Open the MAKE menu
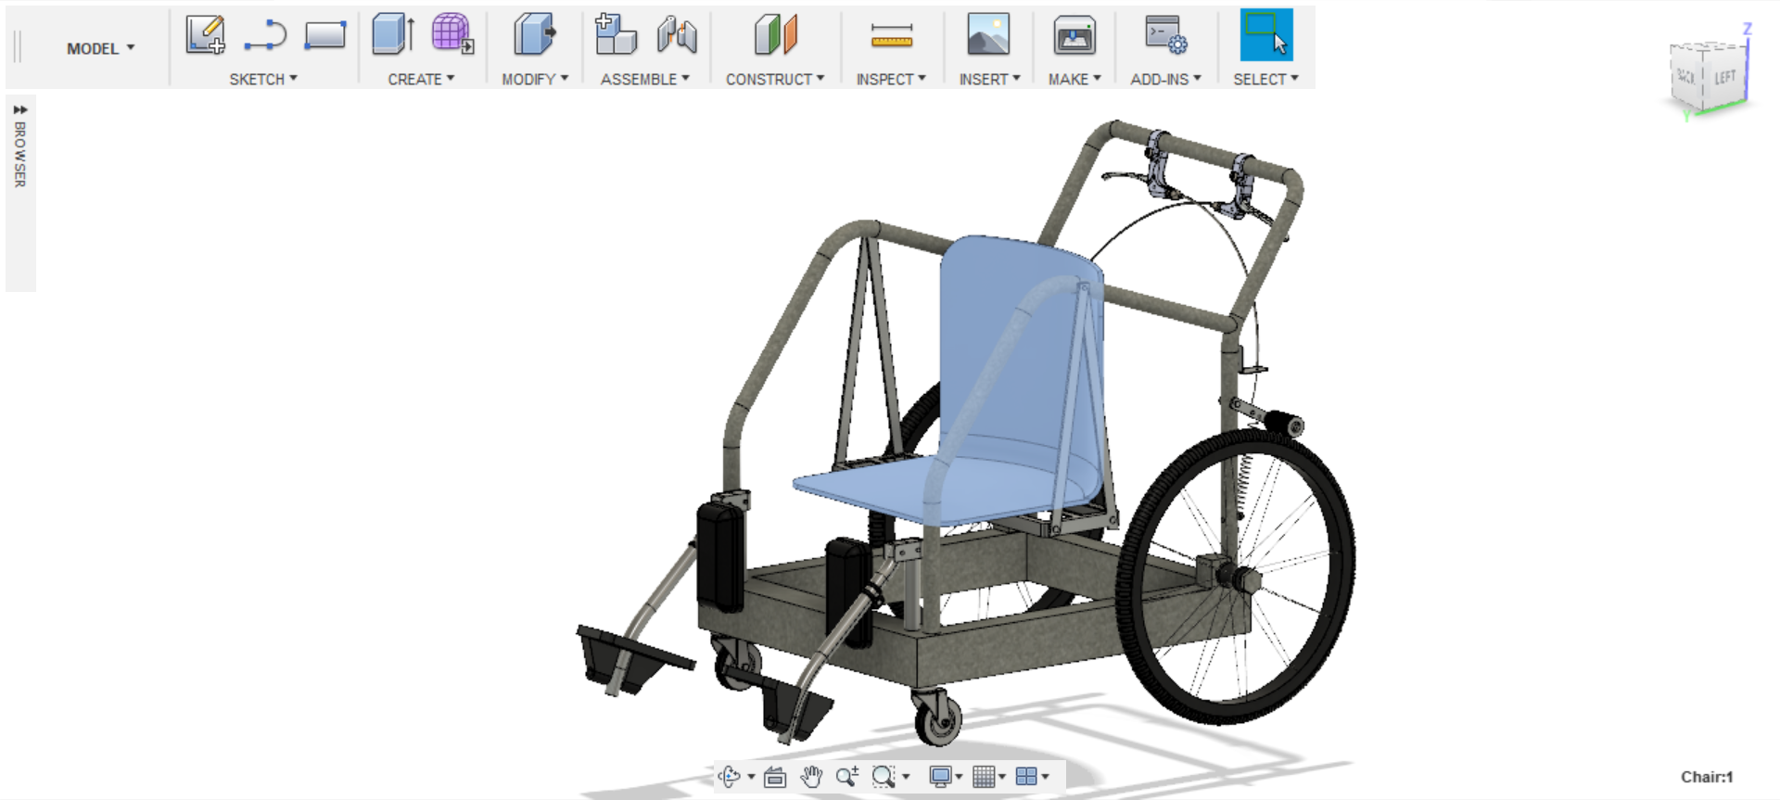Image resolution: width=1780 pixels, height=800 pixels. pos(1074,79)
